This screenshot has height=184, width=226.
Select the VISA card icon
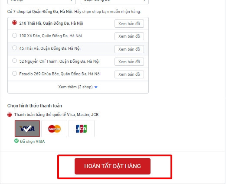click(27, 129)
